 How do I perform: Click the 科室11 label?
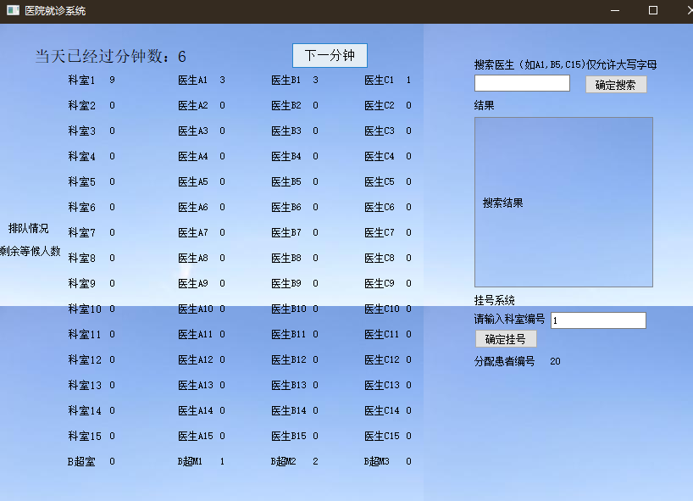(85, 334)
